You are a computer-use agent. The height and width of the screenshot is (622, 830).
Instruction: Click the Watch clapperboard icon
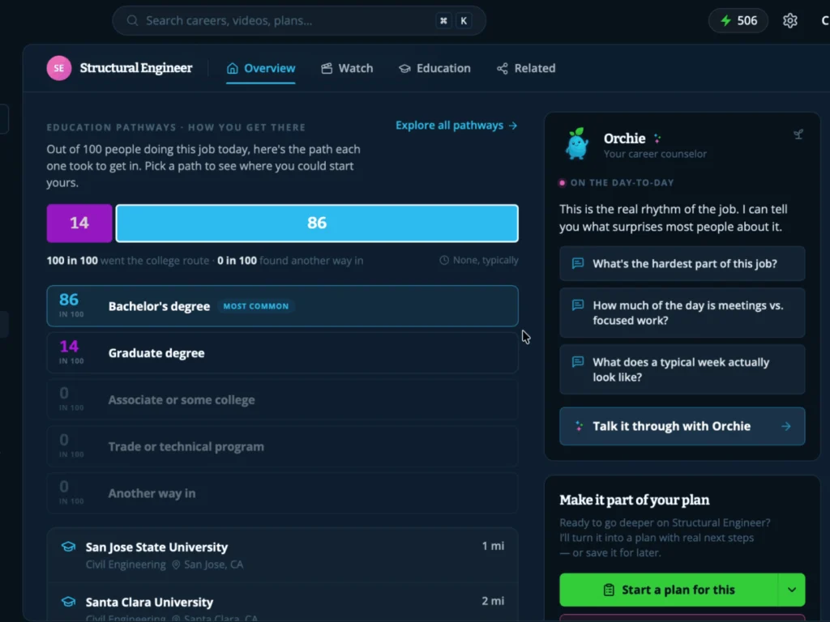(x=327, y=68)
